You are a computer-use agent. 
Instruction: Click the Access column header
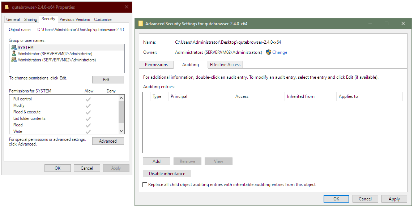(x=259, y=96)
